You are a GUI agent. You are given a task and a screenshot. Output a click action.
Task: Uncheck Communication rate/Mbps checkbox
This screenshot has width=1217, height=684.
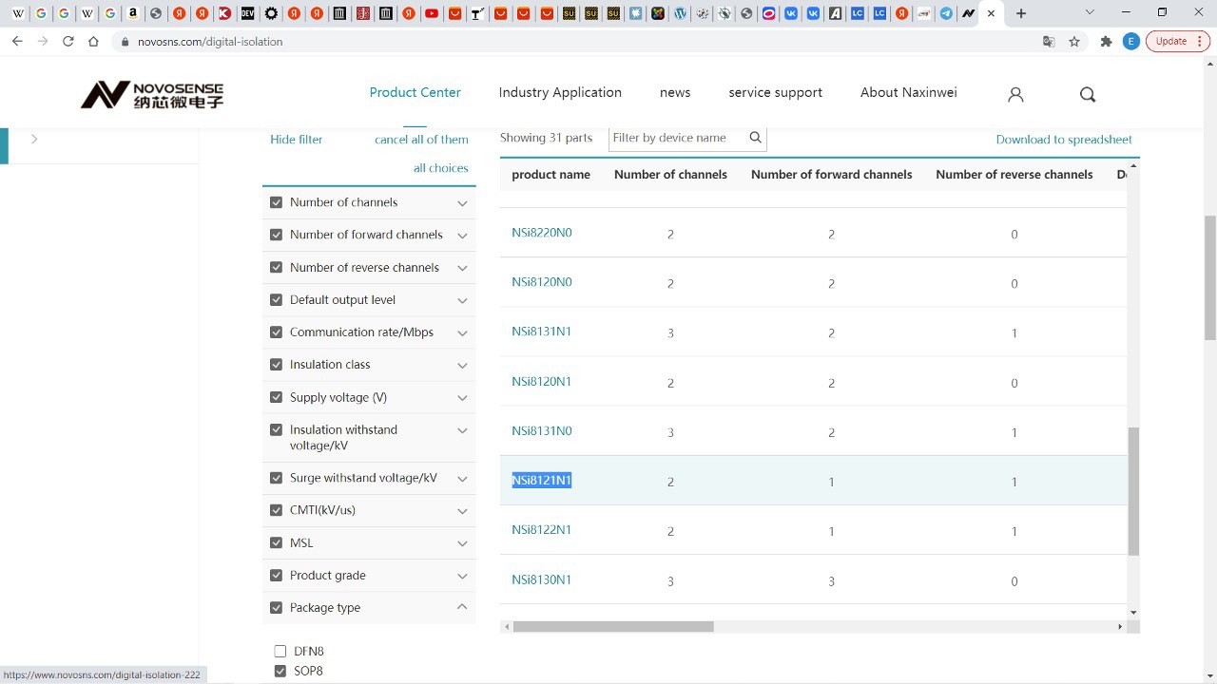[277, 332]
